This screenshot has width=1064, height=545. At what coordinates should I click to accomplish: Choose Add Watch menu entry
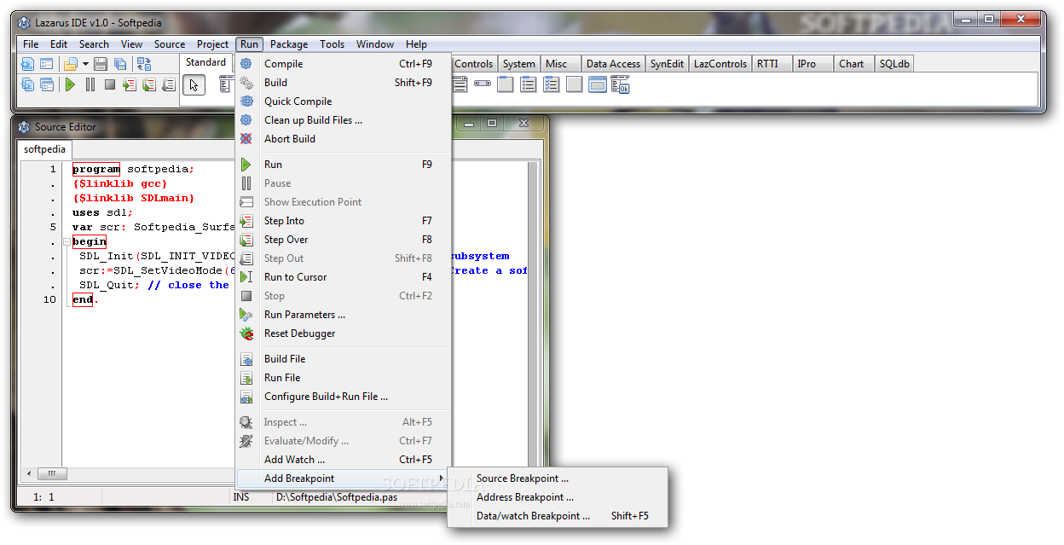[343, 460]
